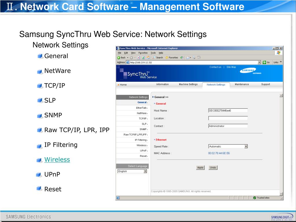Select IP Filtering in the sidebar
Image resolution: width=296 pixels, height=222 pixels.
(x=132, y=140)
